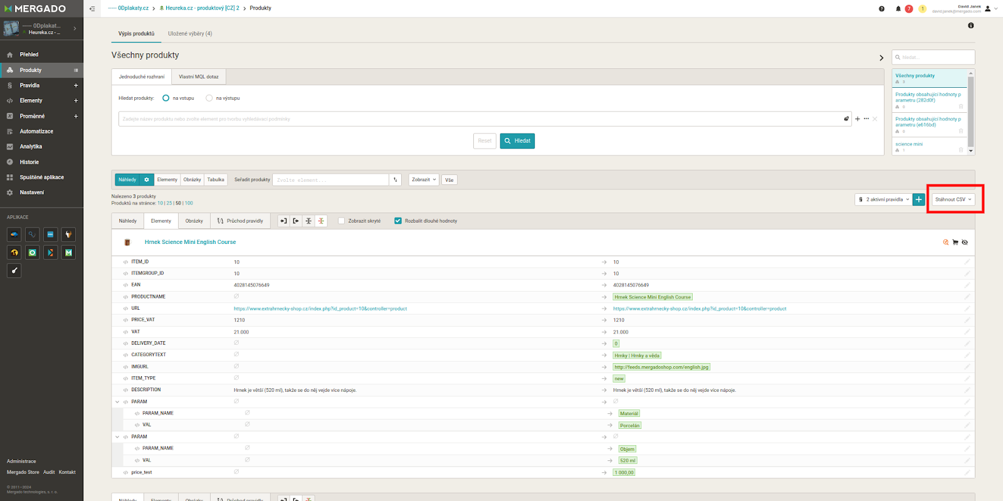Expand the project switcher chevron in the sidebar
This screenshot has height=501, width=1003.
coord(75,28)
